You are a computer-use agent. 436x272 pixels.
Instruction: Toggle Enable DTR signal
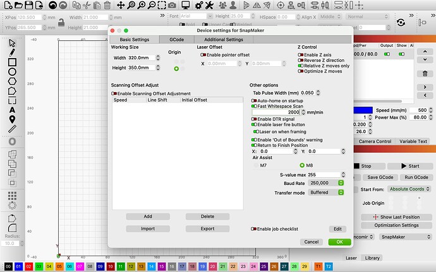coord(254,119)
